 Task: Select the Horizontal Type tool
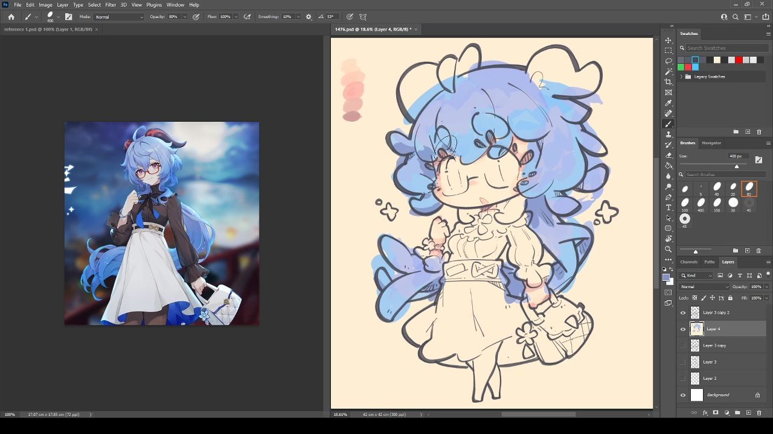[x=669, y=207]
